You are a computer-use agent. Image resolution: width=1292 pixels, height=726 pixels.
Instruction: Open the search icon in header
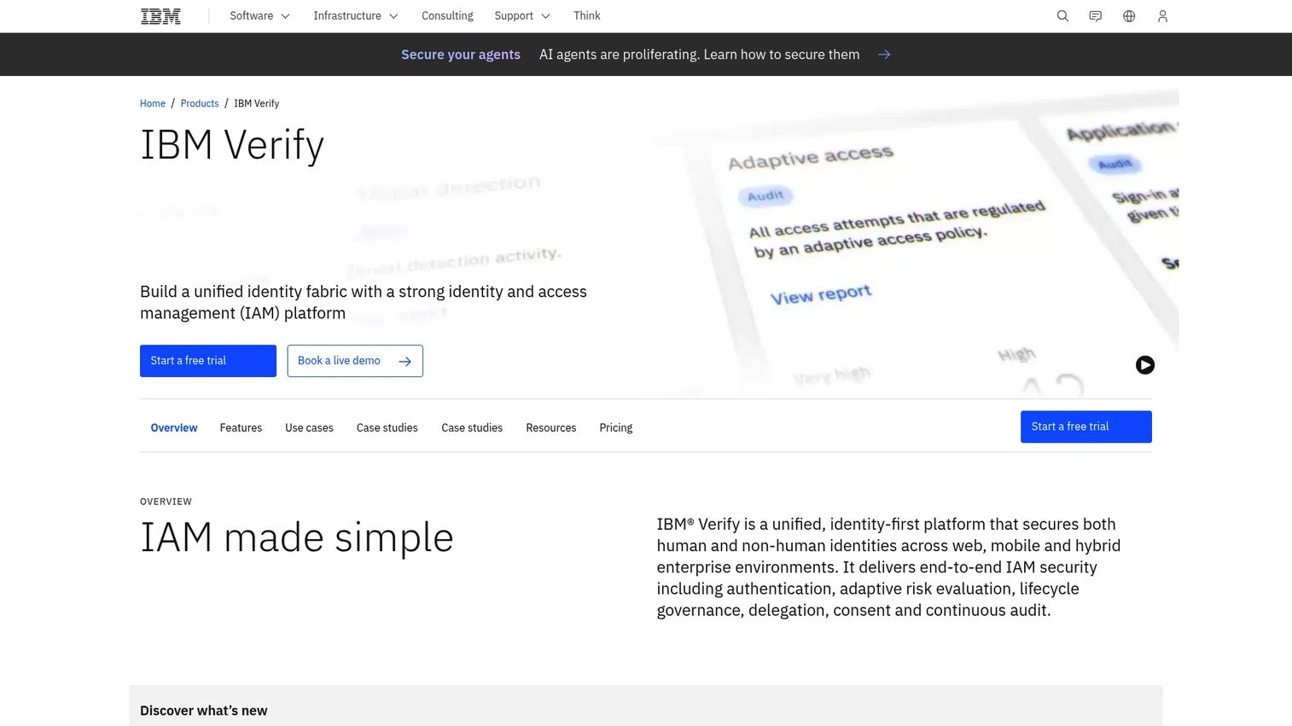(x=1062, y=16)
